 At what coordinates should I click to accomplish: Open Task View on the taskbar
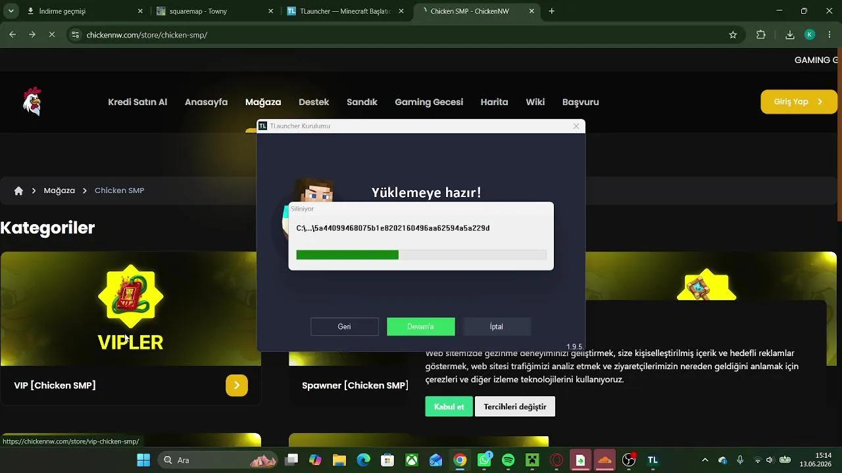pyautogui.click(x=291, y=460)
